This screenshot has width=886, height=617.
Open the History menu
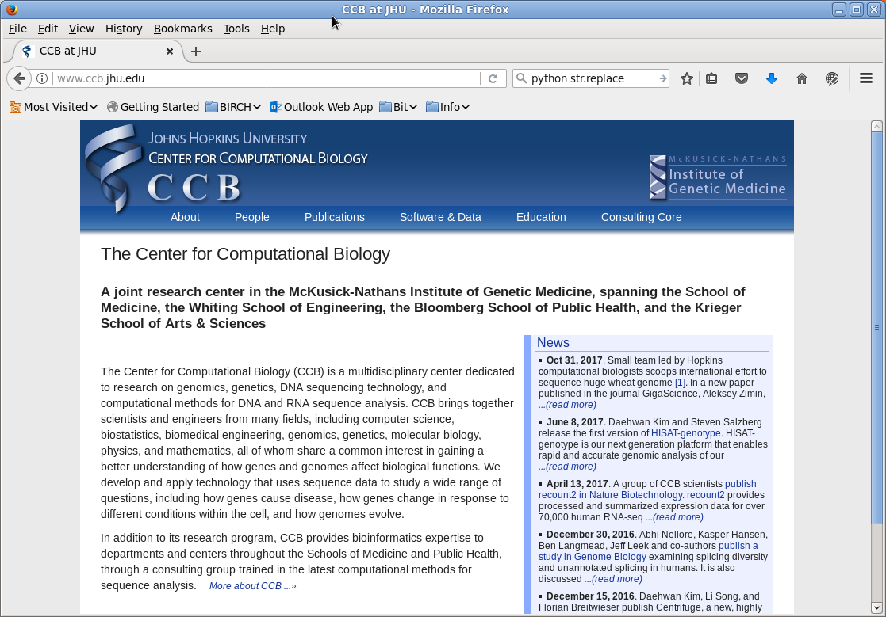[124, 29]
